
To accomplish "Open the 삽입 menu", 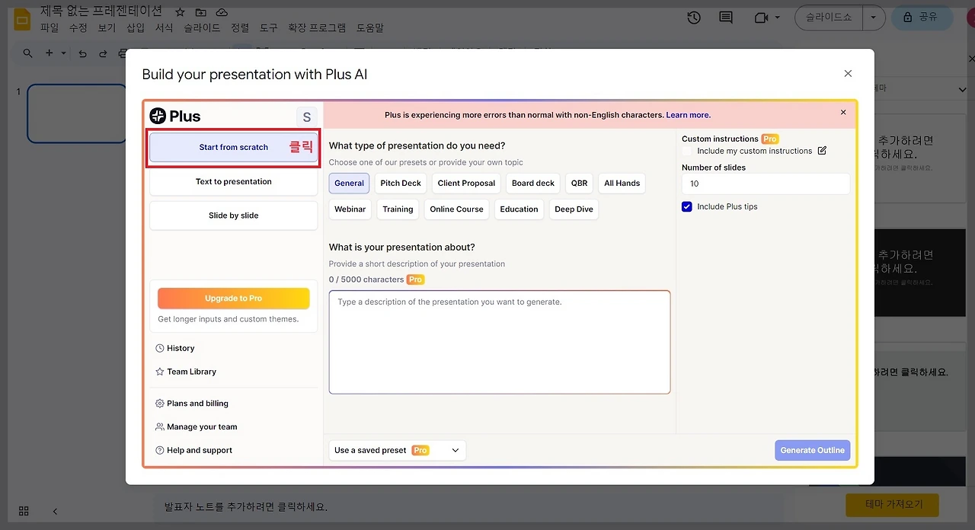I will point(136,27).
